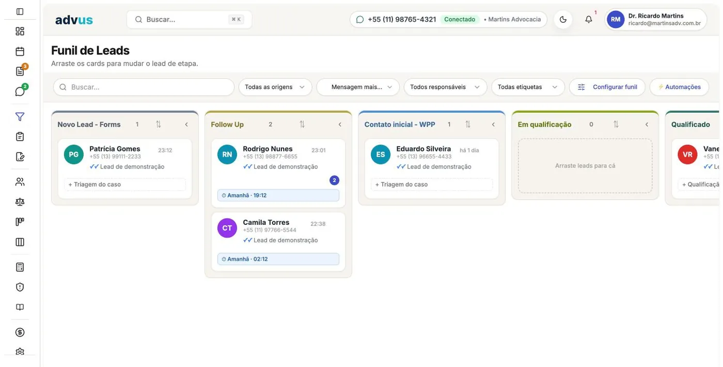The image size is (723, 367).
Task: Click the Configurar funil button
Action: [607, 87]
